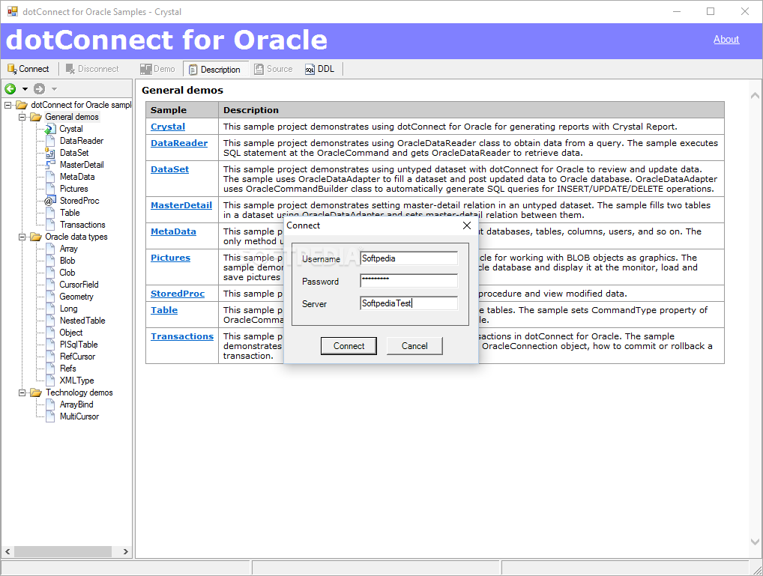763x576 pixels.
Task: Click the Technology demos folder icon
Action: coord(36,392)
